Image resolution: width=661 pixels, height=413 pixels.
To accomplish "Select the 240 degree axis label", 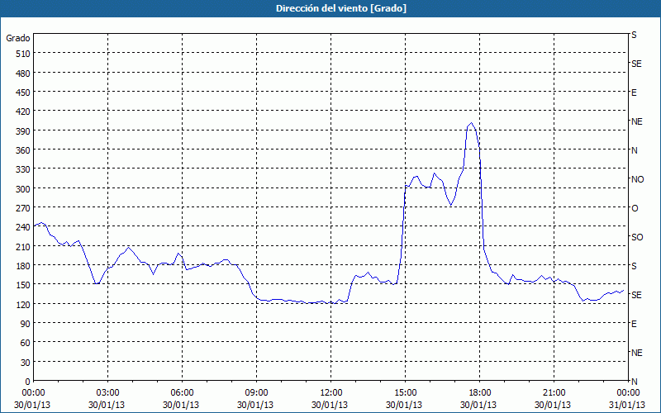I will (23, 227).
